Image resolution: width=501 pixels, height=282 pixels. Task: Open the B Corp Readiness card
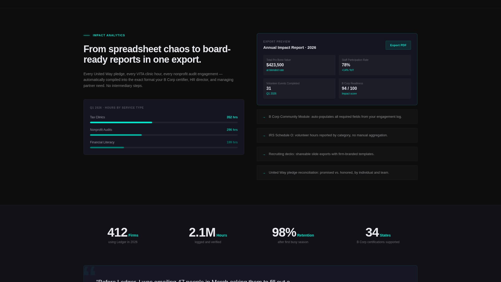(x=374, y=89)
